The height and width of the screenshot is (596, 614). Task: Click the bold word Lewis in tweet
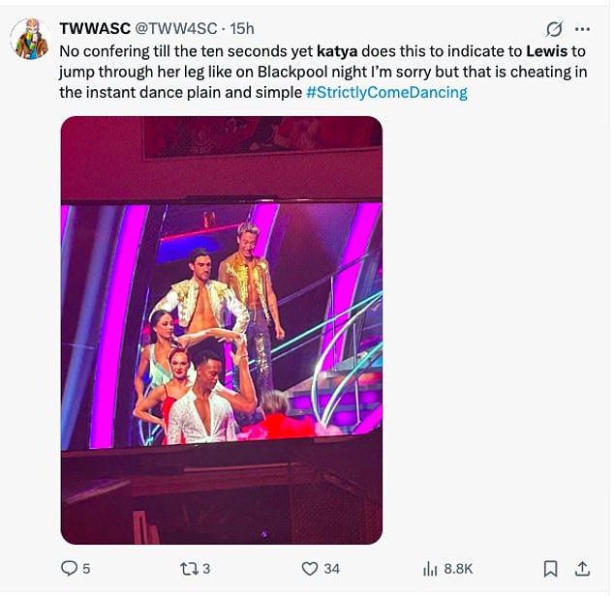point(547,49)
